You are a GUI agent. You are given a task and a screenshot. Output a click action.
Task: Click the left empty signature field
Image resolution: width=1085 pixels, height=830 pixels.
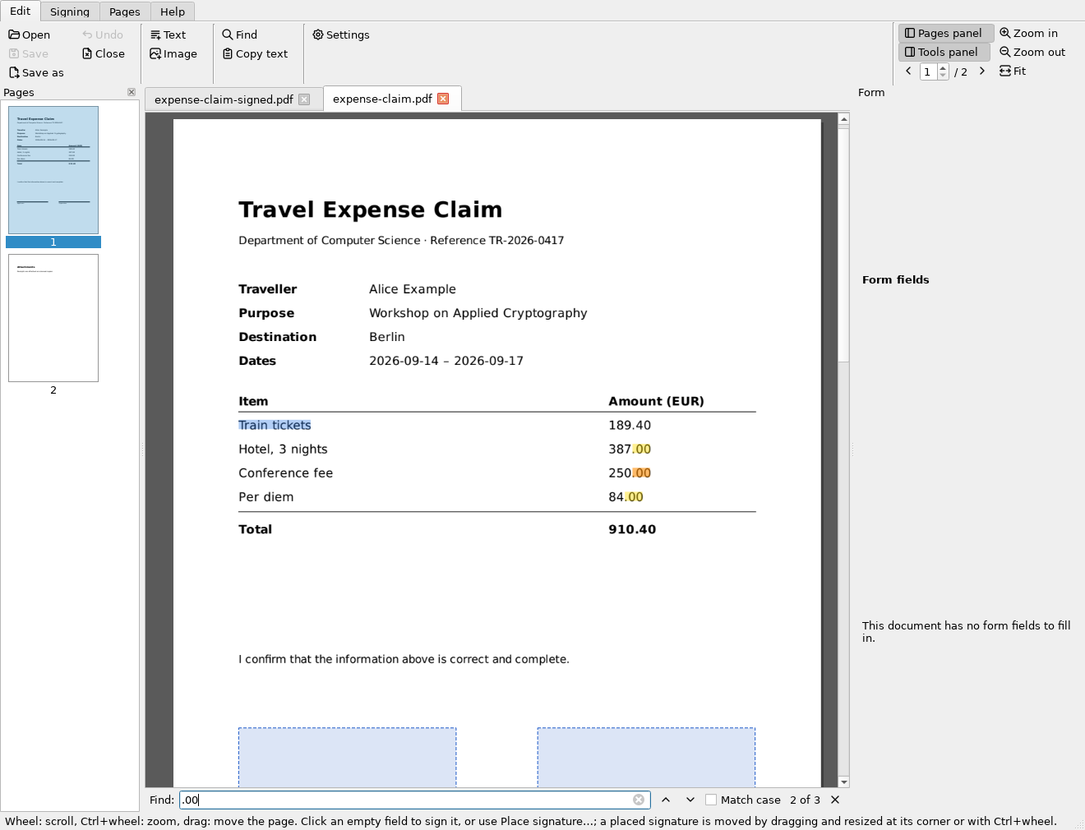click(x=347, y=757)
